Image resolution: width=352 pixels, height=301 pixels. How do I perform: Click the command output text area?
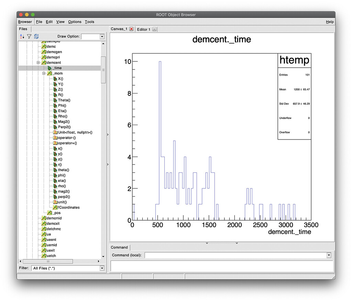pyautogui.click(x=222, y=266)
